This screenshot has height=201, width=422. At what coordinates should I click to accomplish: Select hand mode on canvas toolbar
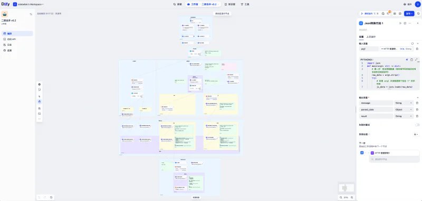tap(39, 102)
